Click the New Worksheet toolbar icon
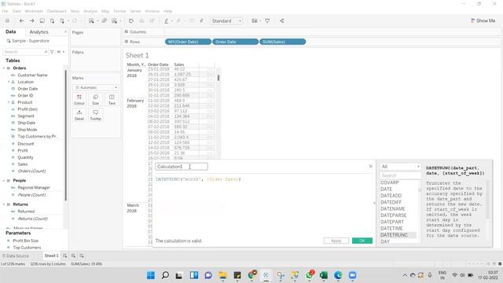 91,21
